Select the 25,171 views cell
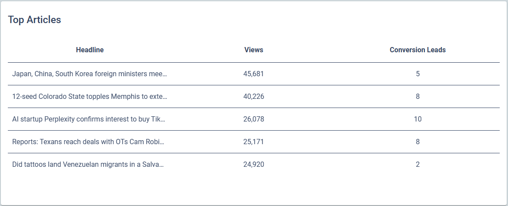This screenshot has width=508, height=206. click(254, 142)
